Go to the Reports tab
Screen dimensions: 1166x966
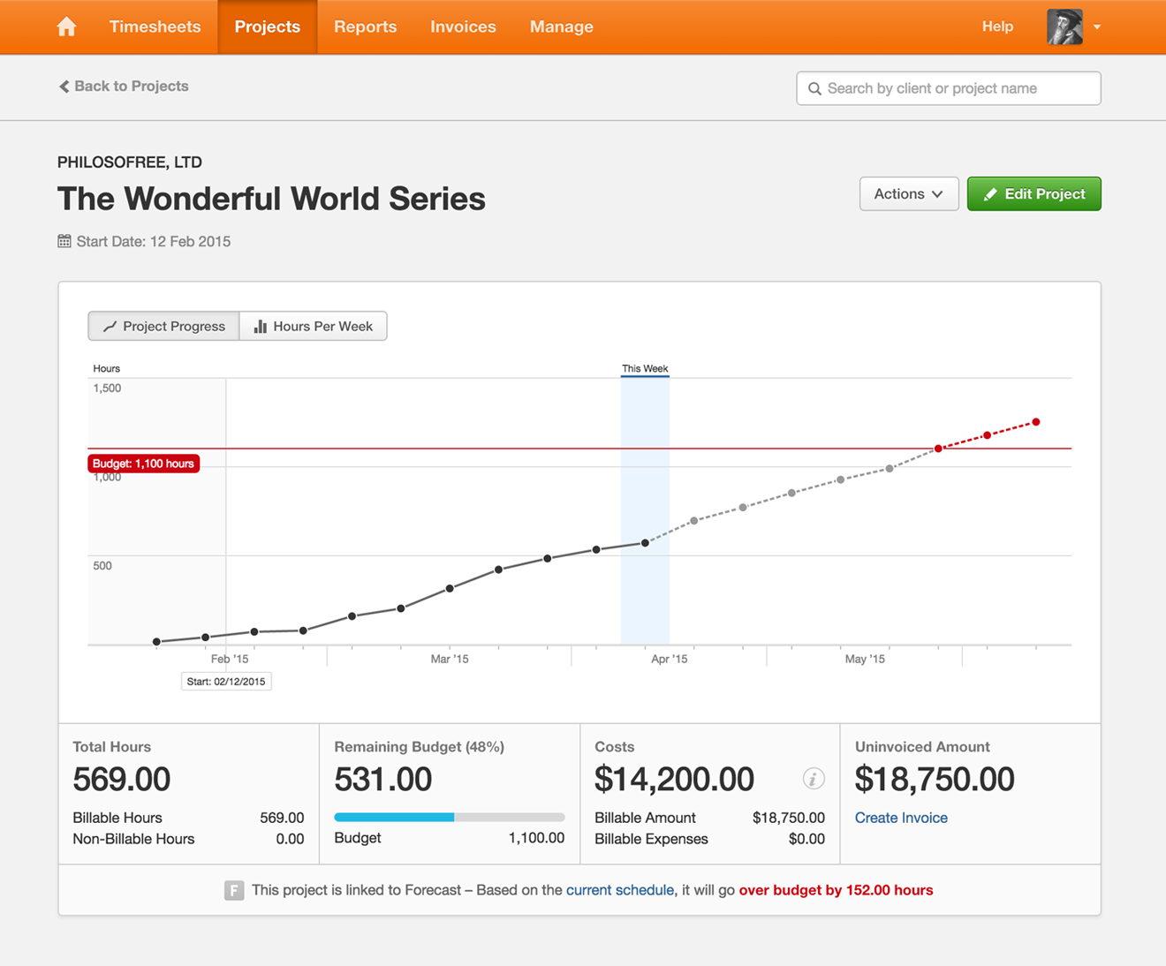click(x=365, y=26)
